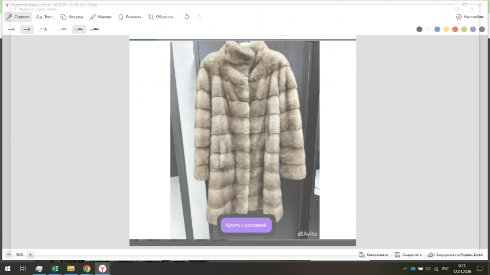490x275 pixels.
Task: Select the Текст tool
Action: [x=45, y=17]
